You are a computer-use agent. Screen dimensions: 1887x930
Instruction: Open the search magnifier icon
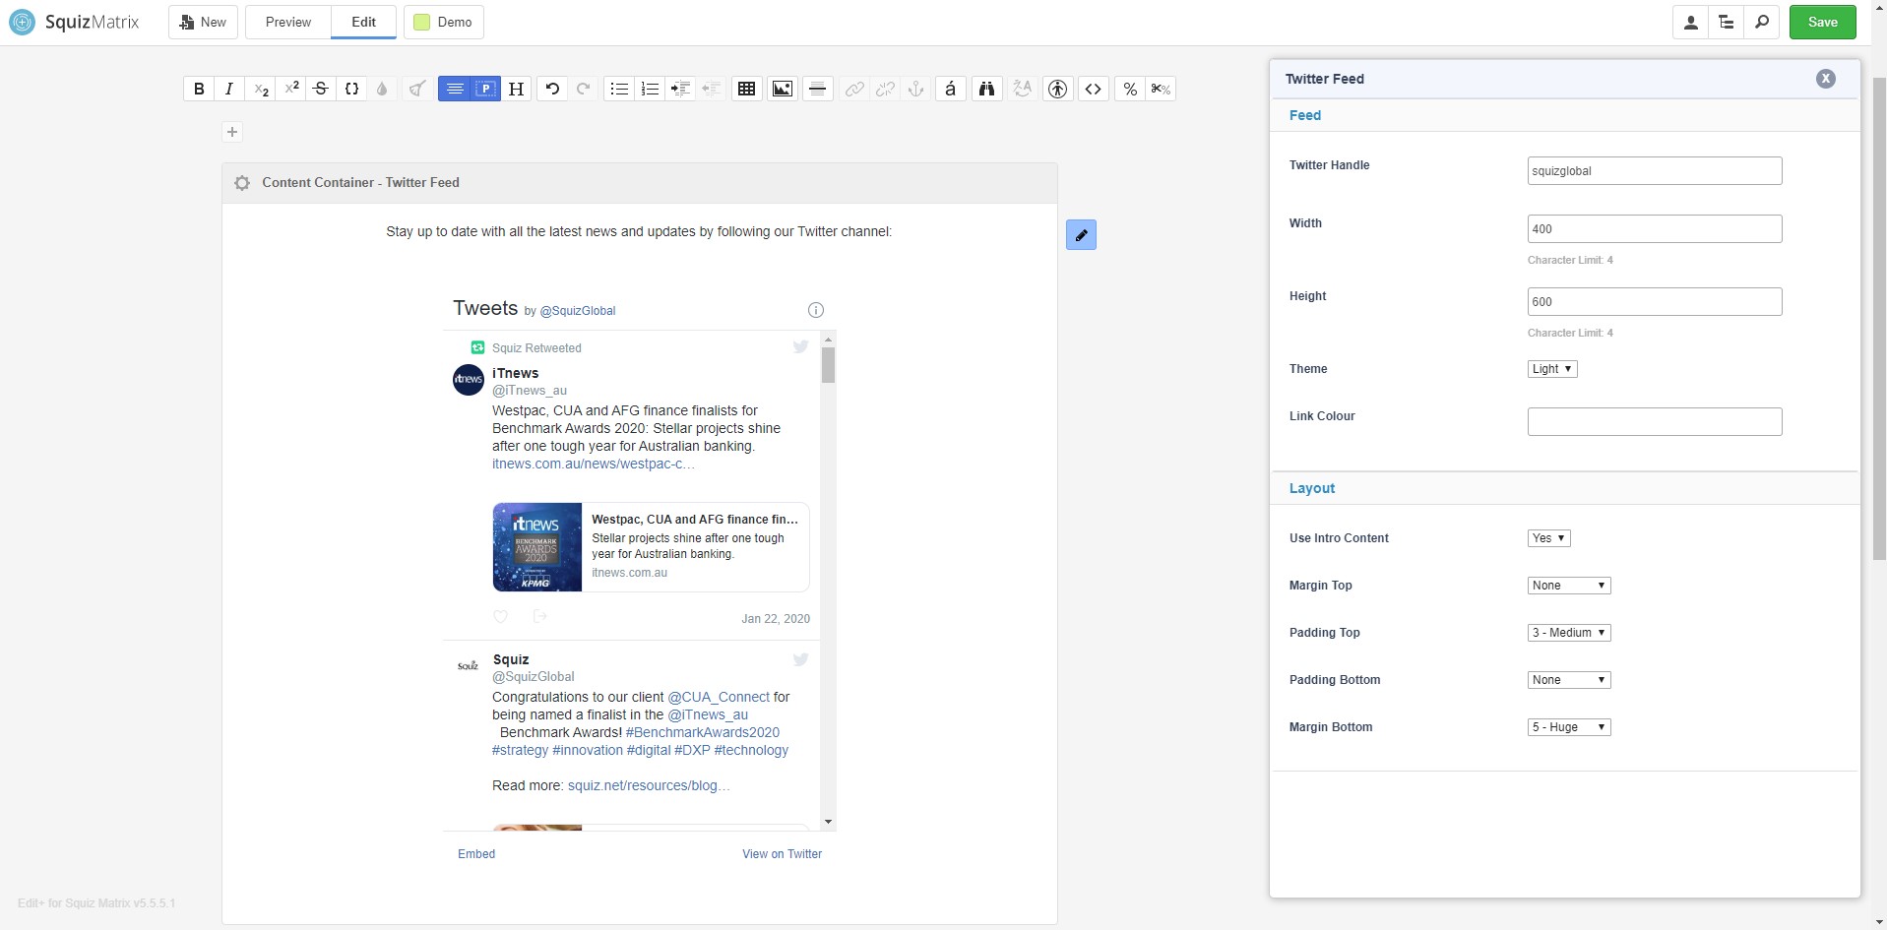(x=1762, y=22)
